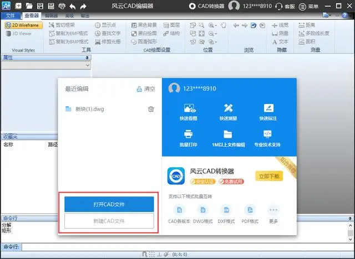Click 快速标注 feature

click(268, 112)
